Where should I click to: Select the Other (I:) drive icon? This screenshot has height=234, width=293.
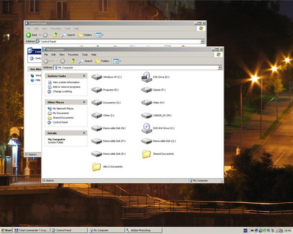(x=96, y=115)
